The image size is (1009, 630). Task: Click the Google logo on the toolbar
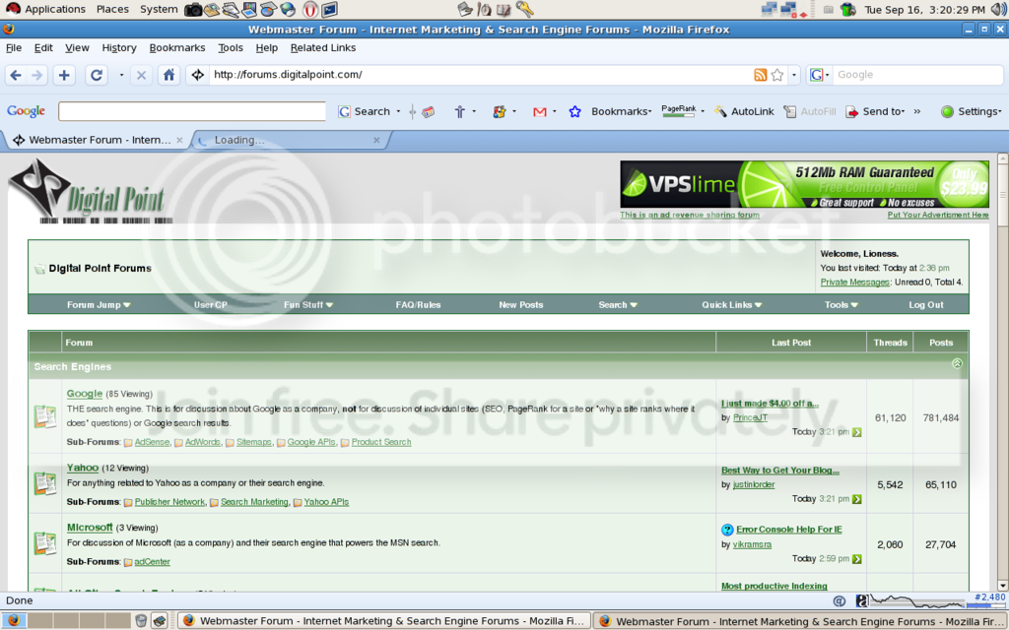tap(27, 110)
